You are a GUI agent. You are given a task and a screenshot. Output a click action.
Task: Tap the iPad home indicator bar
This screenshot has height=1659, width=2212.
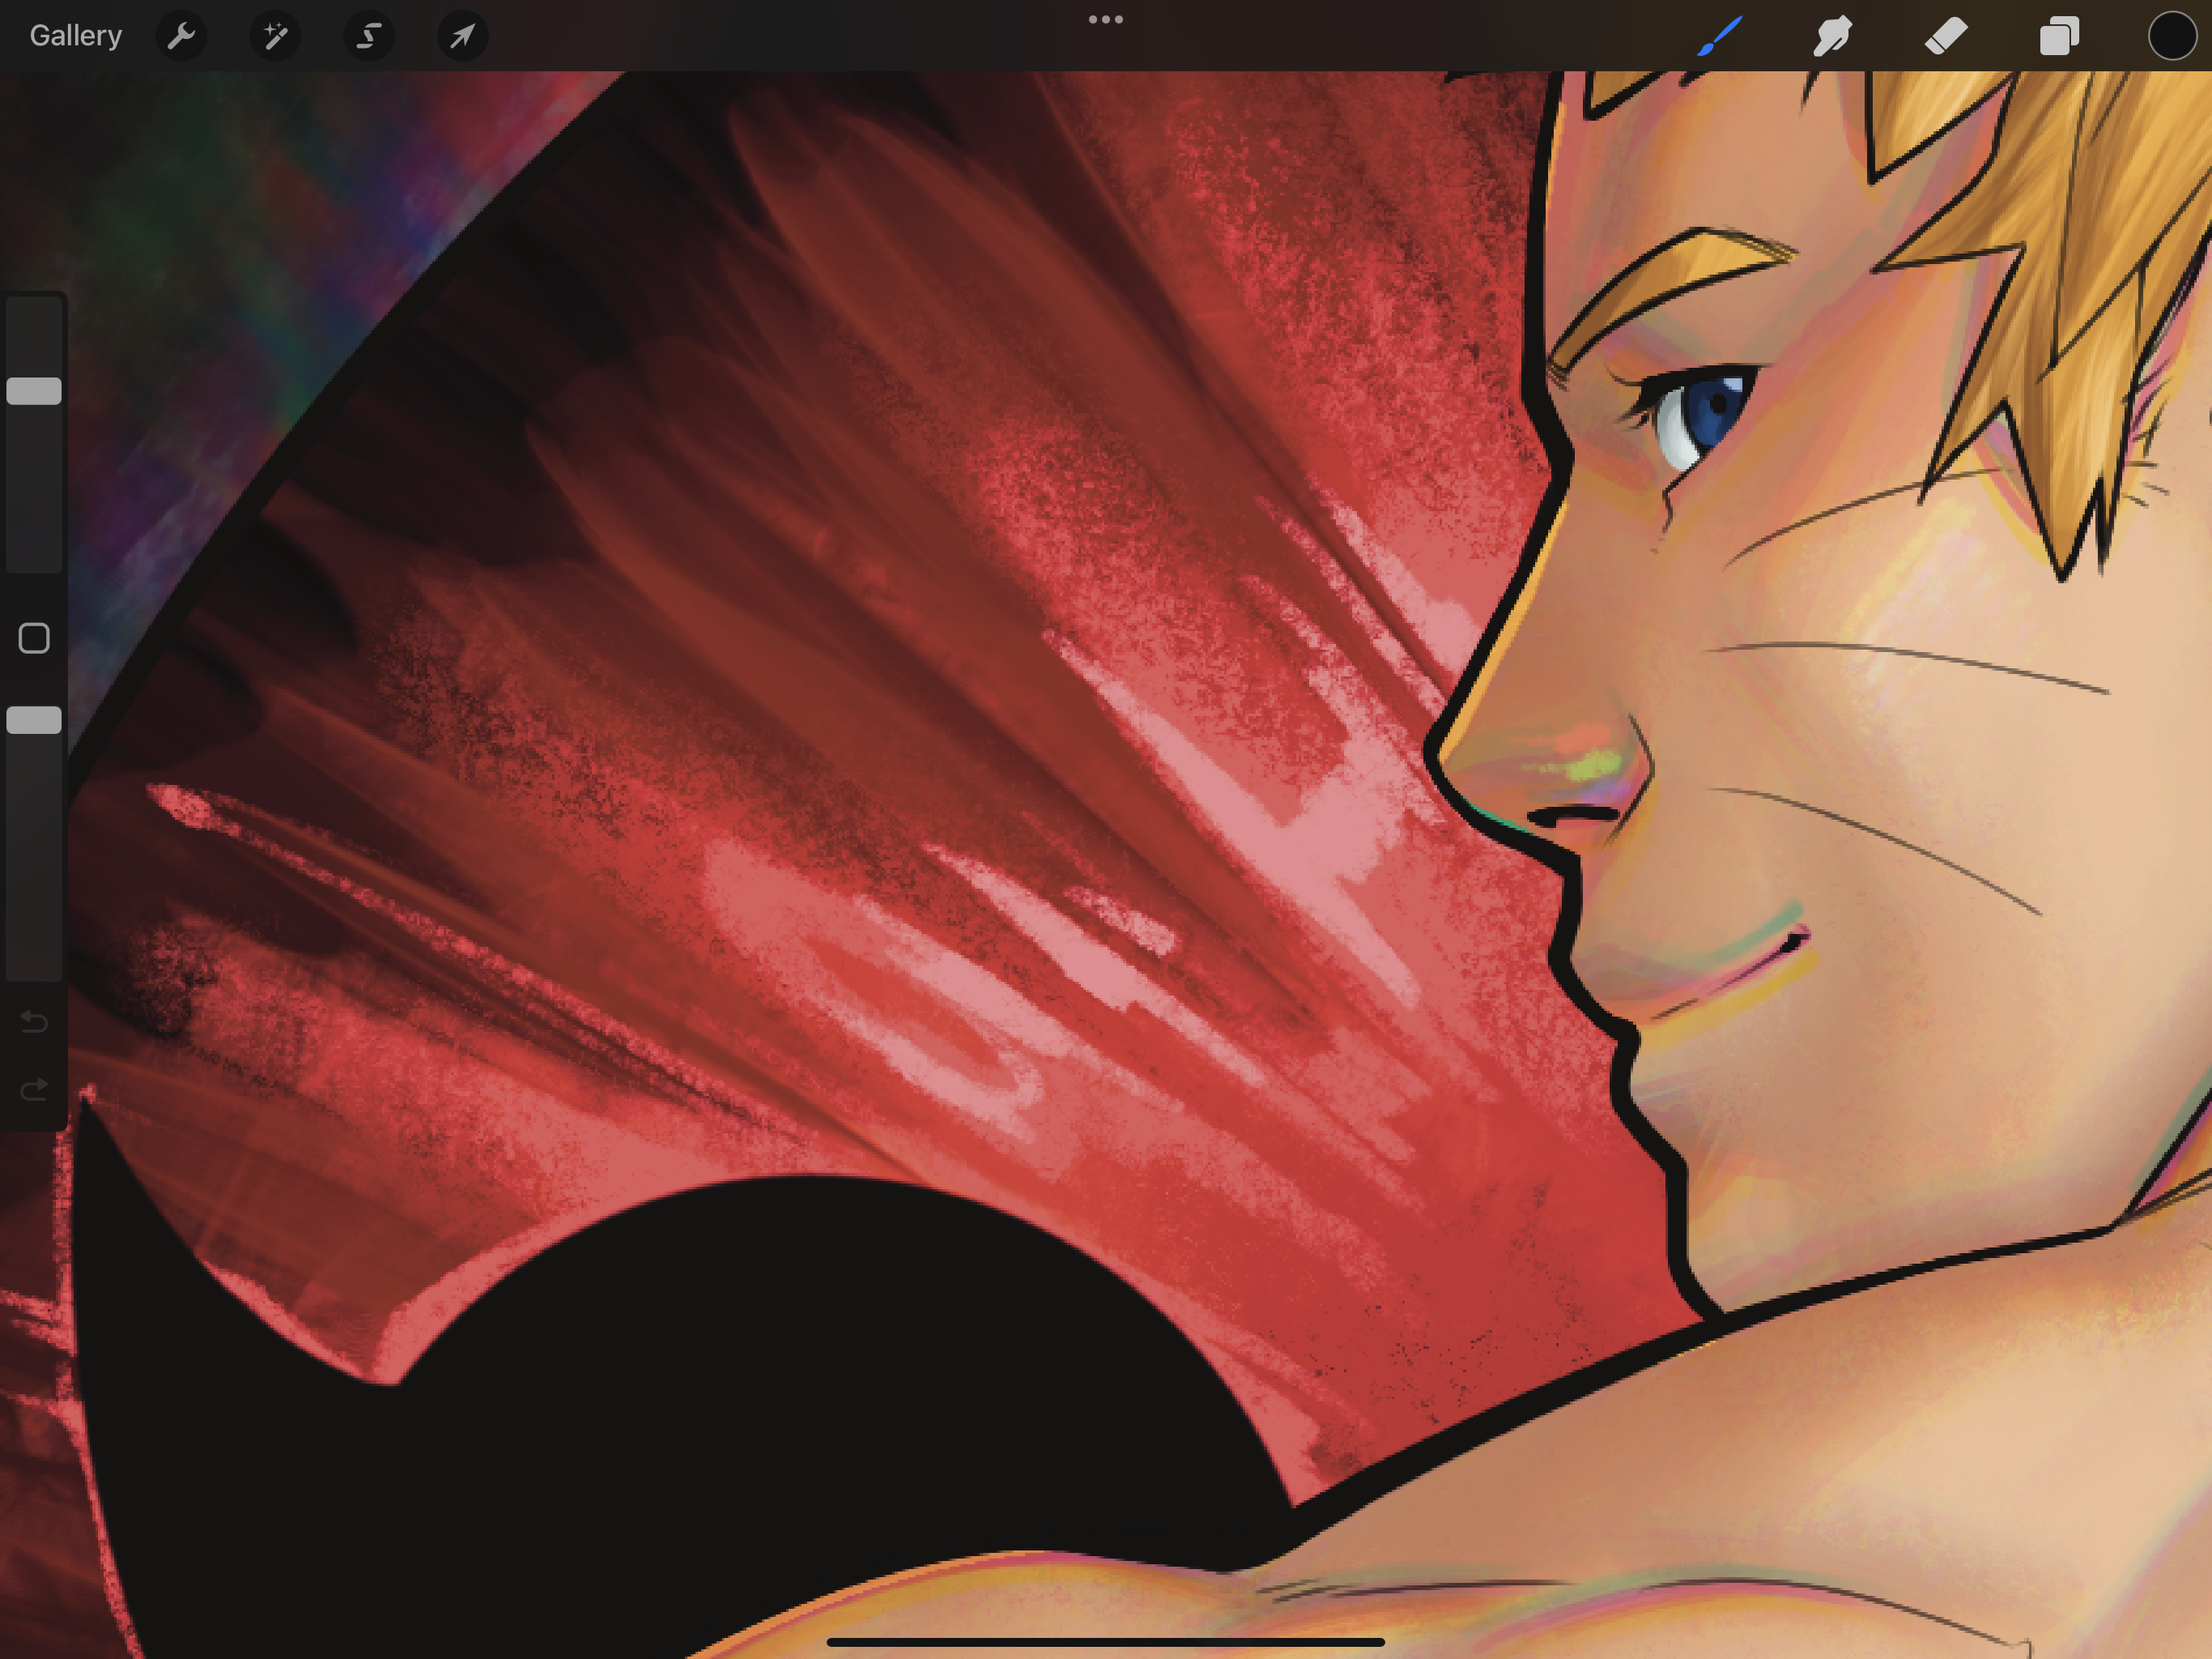[1106, 1642]
